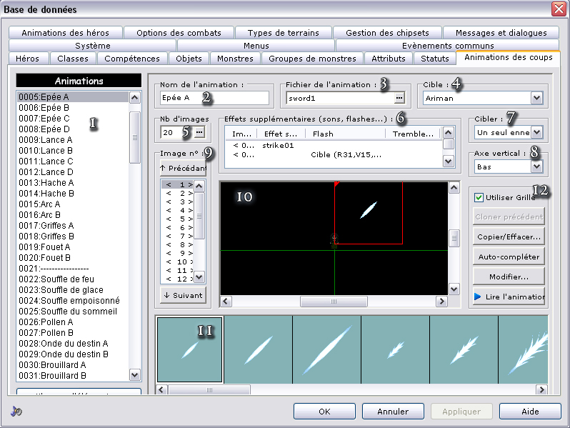Switch to the Monstres tab
The image size is (570, 428).
pyautogui.click(x=235, y=59)
